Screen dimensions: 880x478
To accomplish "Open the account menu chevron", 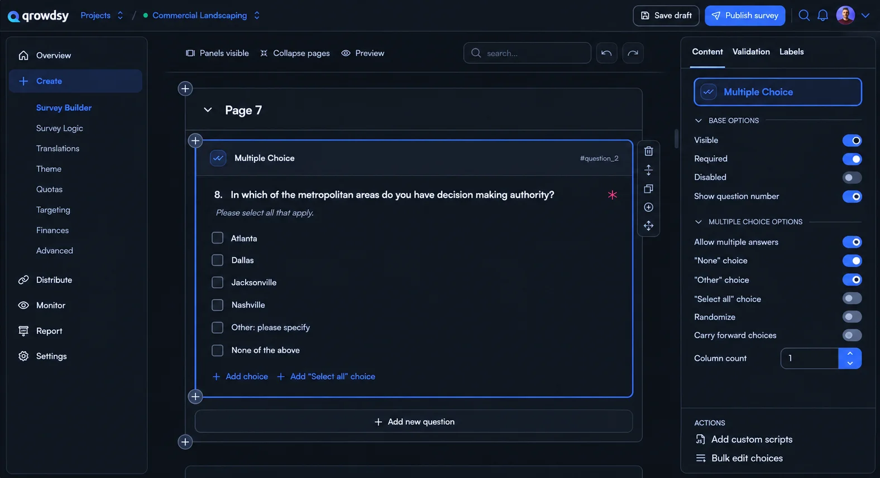I will [865, 16].
